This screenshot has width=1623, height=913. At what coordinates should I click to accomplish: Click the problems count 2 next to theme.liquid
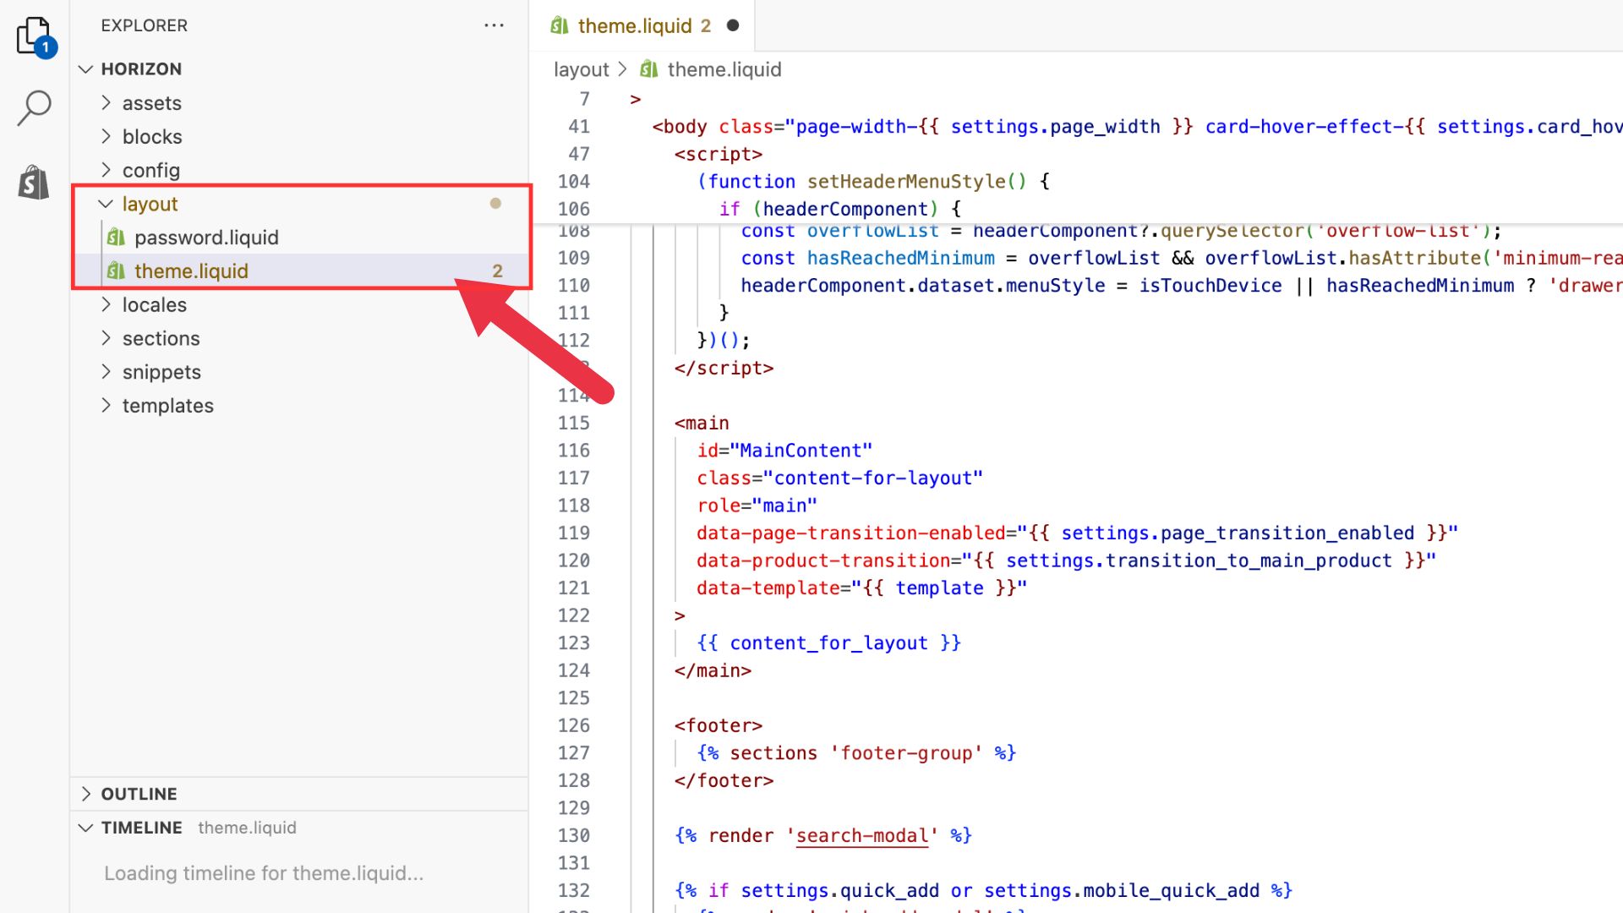tap(497, 271)
